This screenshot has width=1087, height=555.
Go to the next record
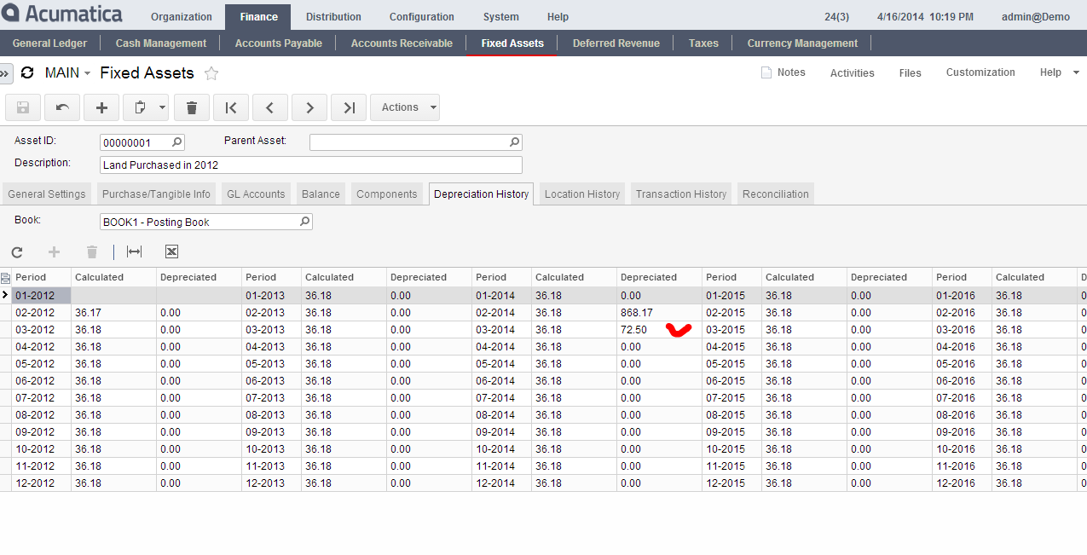[x=309, y=107]
